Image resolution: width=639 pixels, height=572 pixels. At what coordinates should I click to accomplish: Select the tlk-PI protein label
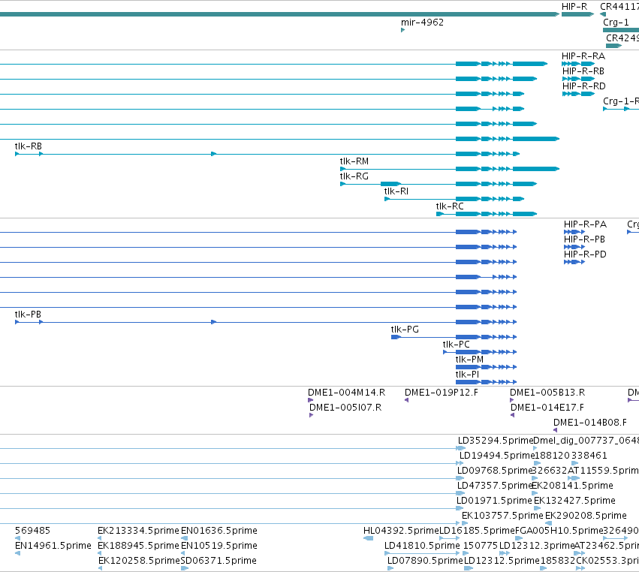tap(468, 375)
